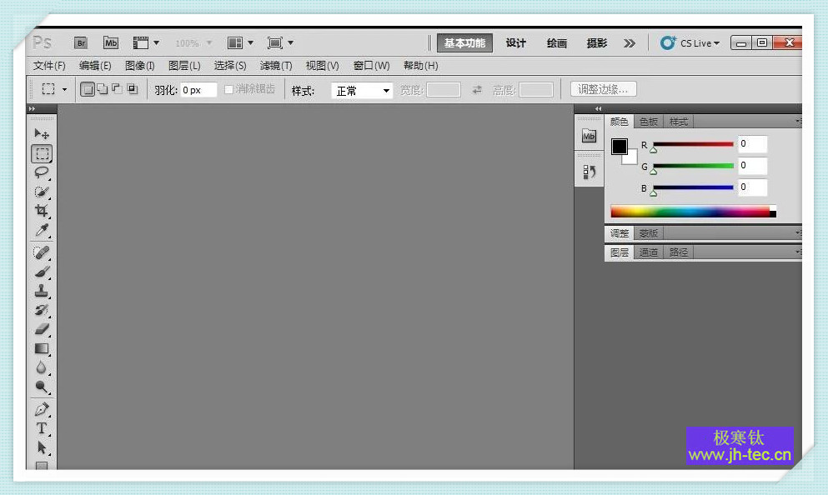Select the Quick Selection tool
Image resolution: width=828 pixels, height=495 pixels.
pos(42,192)
